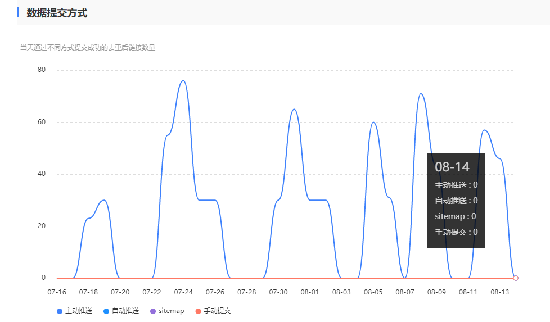Image resolution: width=550 pixels, height=322 pixels.
Task: Click the tooltip date 08-14
Action: point(452,167)
